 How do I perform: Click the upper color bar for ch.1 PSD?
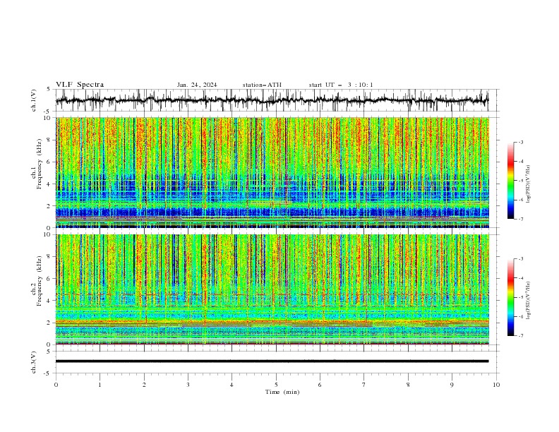510,181
